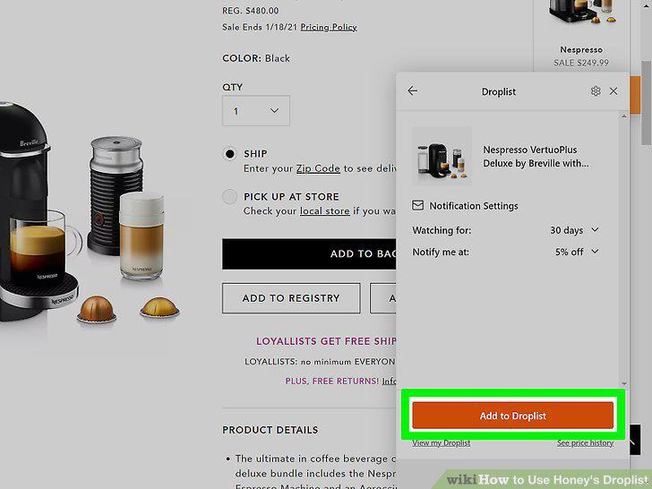Open the View my Droplist link
652x489 pixels.
[x=442, y=443]
